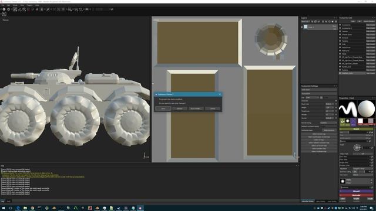
Task: Toggle visibility of HT_LightTank_Chassis_Body texture set
Action: [340, 57]
